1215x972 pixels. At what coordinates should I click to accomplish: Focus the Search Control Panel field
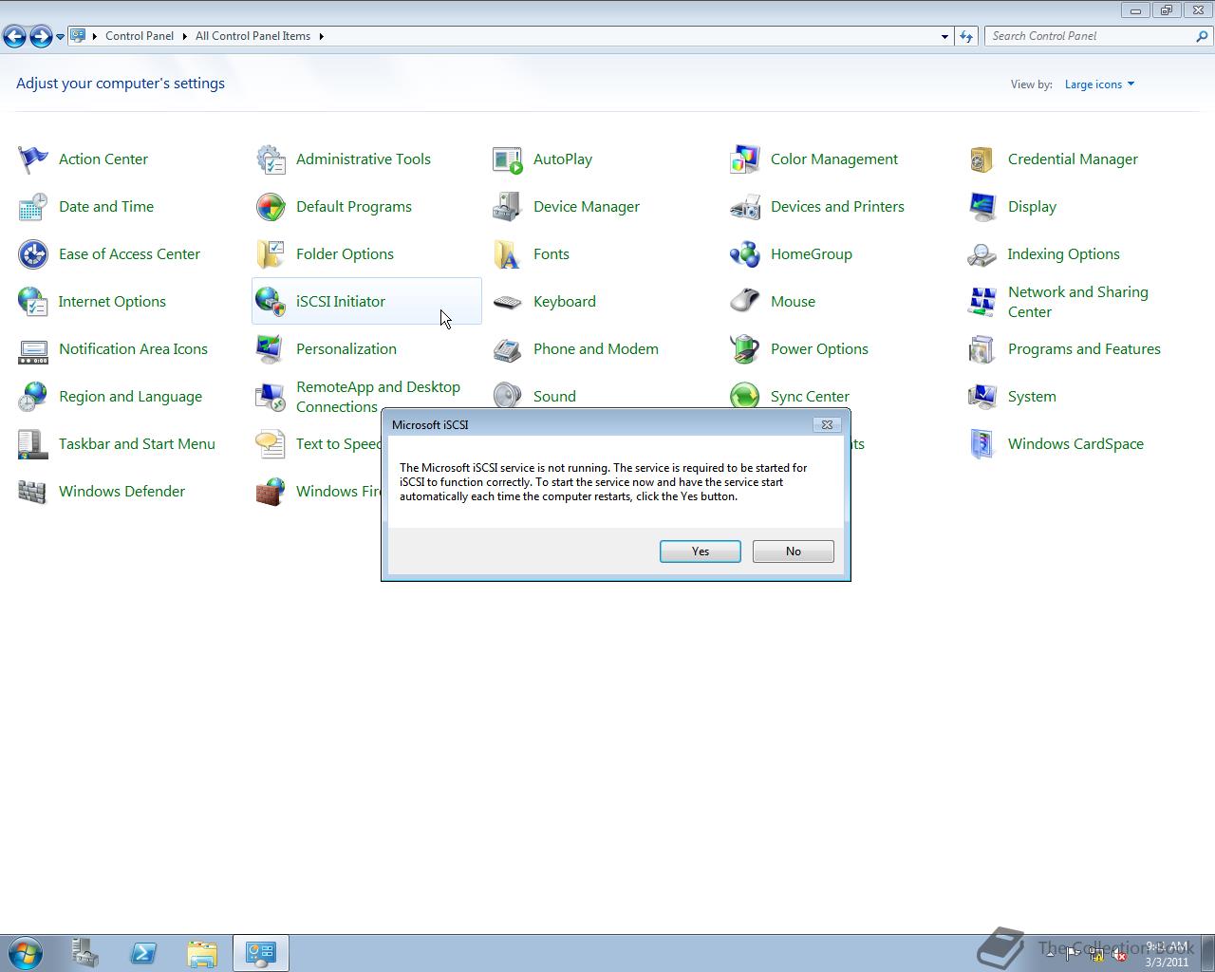(x=1090, y=36)
